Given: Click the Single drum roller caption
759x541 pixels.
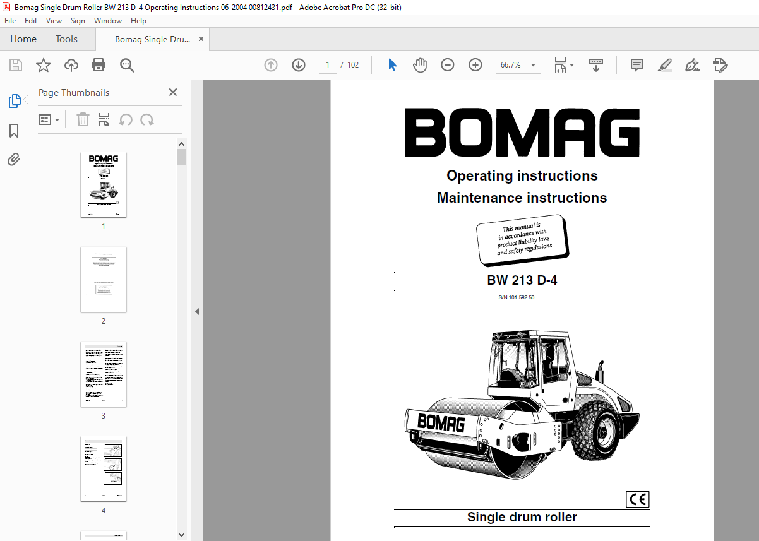Looking at the screenshot, I should tap(522, 517).
